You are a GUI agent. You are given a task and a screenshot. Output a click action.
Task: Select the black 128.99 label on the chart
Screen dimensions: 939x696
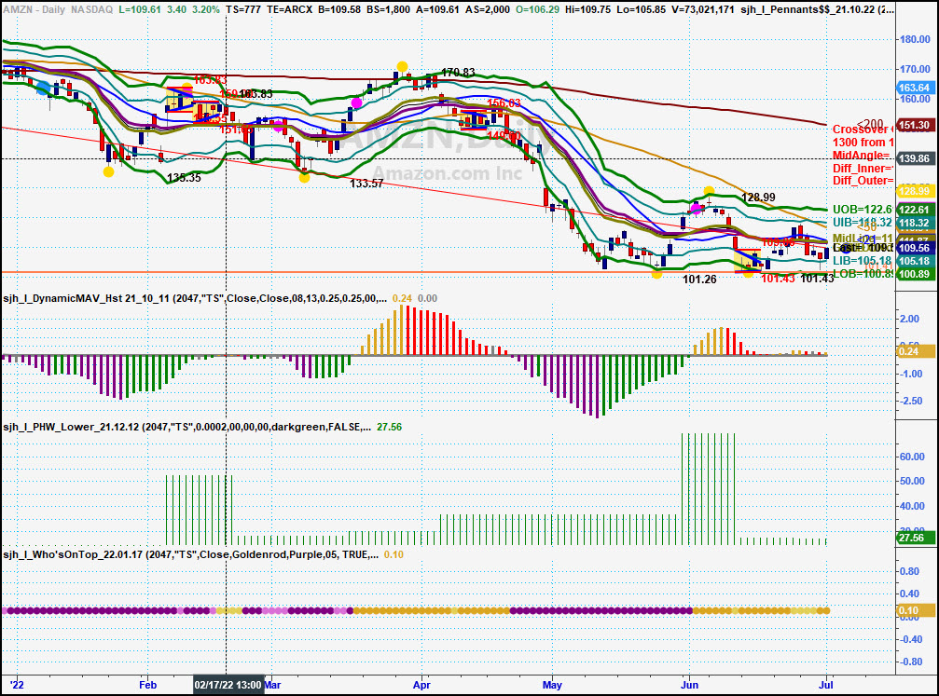tap(758, 198)
